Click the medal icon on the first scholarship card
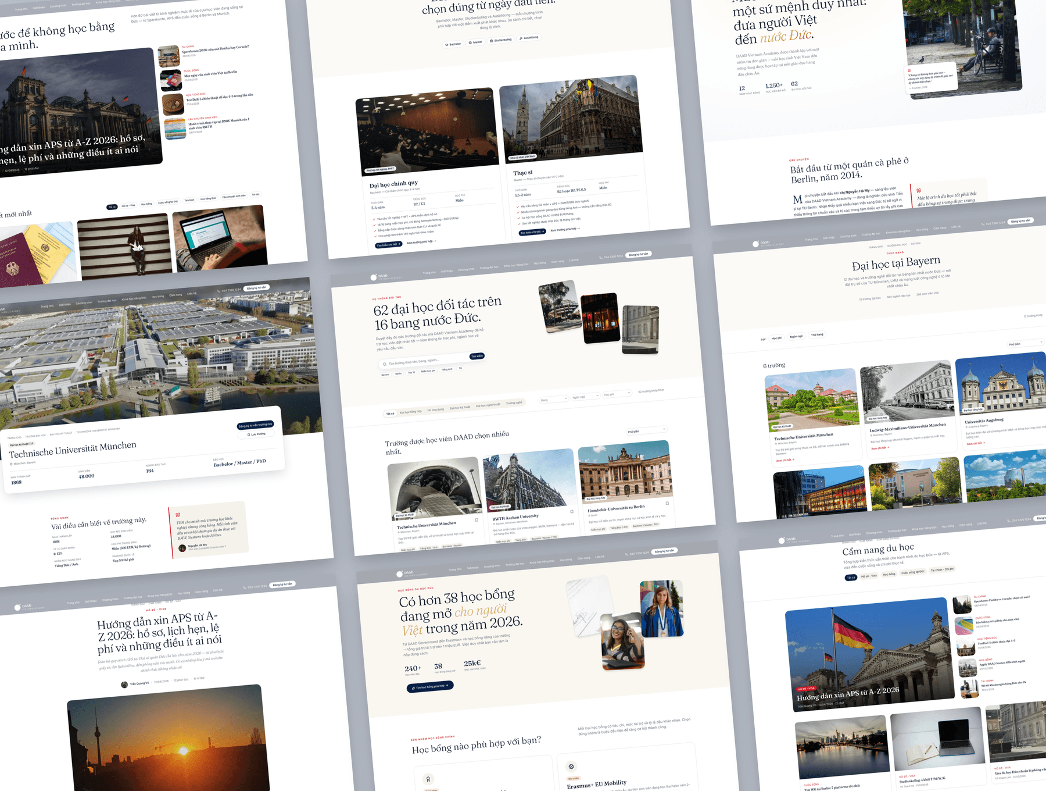 [x=428, y=779]
